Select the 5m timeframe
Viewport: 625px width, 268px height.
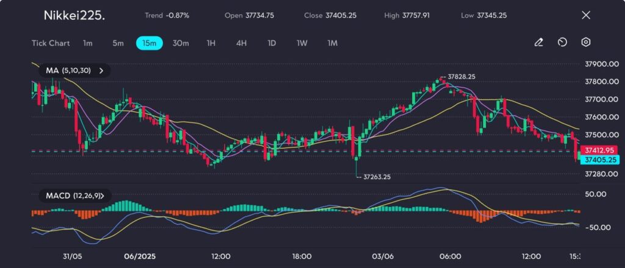tap(118, 43)
